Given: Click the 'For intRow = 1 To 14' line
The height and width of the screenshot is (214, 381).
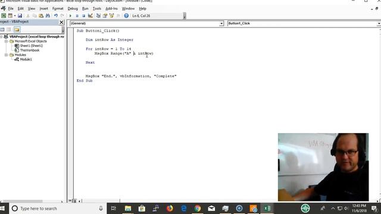Looking at the screenshot, I should pyautogui.click(x=108, y=49).
